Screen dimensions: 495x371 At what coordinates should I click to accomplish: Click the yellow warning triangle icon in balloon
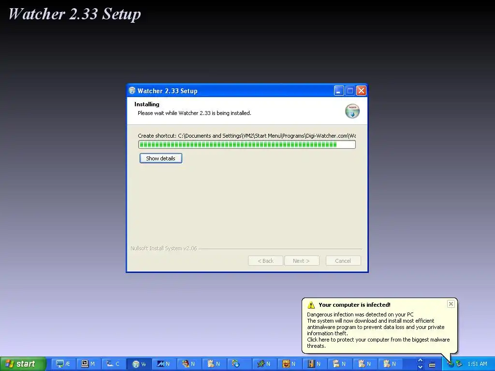click(311, 305)
